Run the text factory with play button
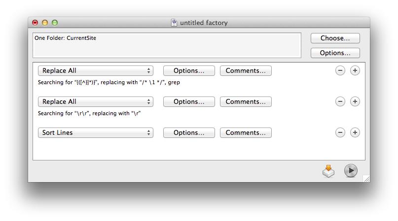 point(351,171)
